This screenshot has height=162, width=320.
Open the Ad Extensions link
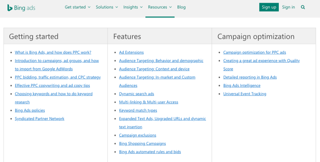coord(131,53)
